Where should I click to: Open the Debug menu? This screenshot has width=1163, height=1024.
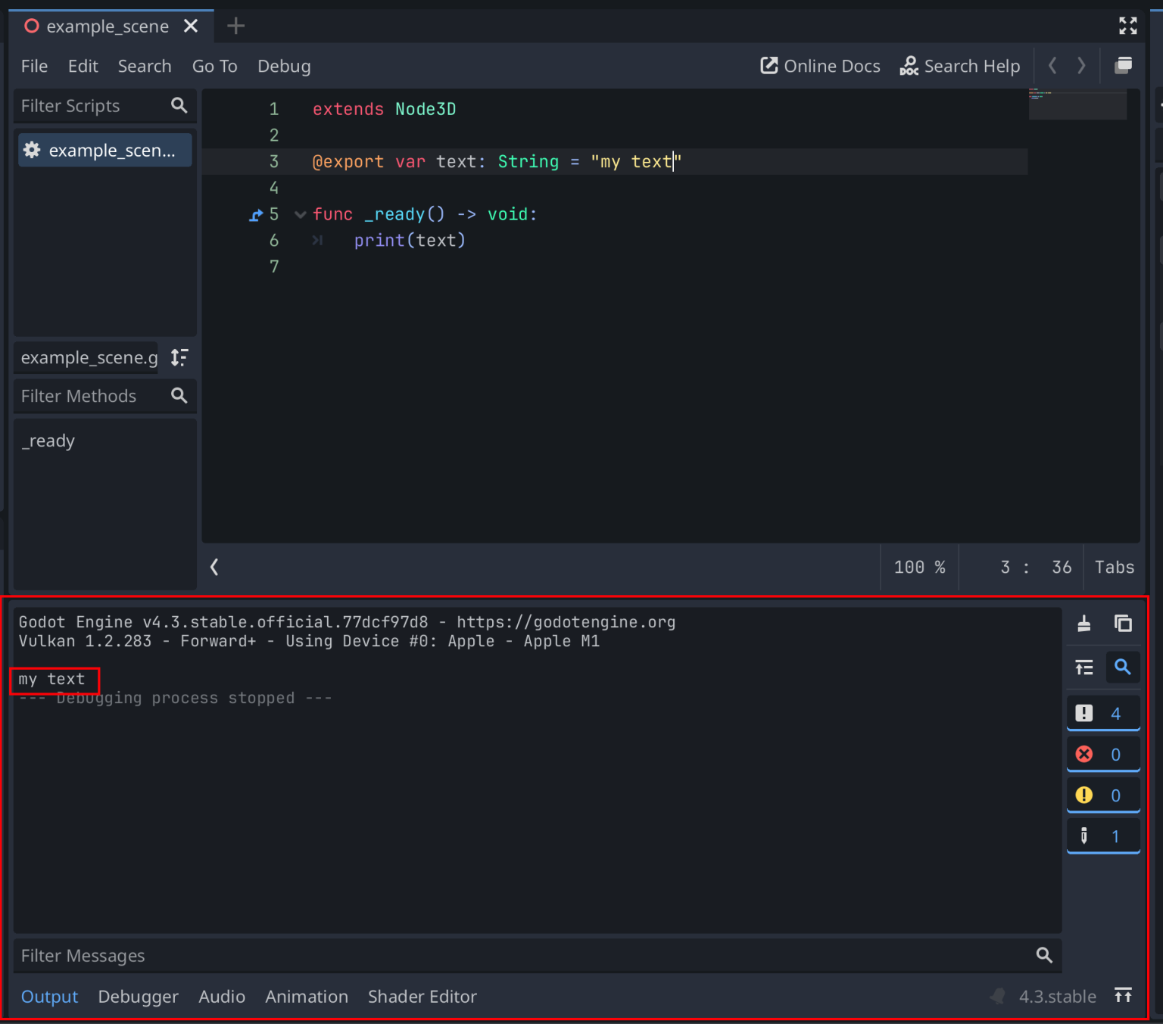[x=284, y=66]
